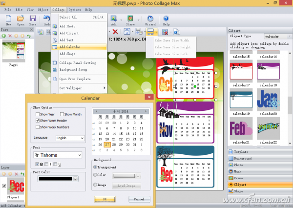Uncheck Show Week Header checkbox
The image size is (293, 208).
tap(38, 121)
